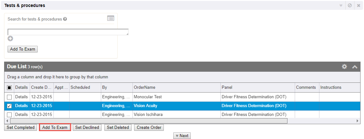
Task: Uncheck the Vision Acuity row checkbox
Action: tap(9, 106)
